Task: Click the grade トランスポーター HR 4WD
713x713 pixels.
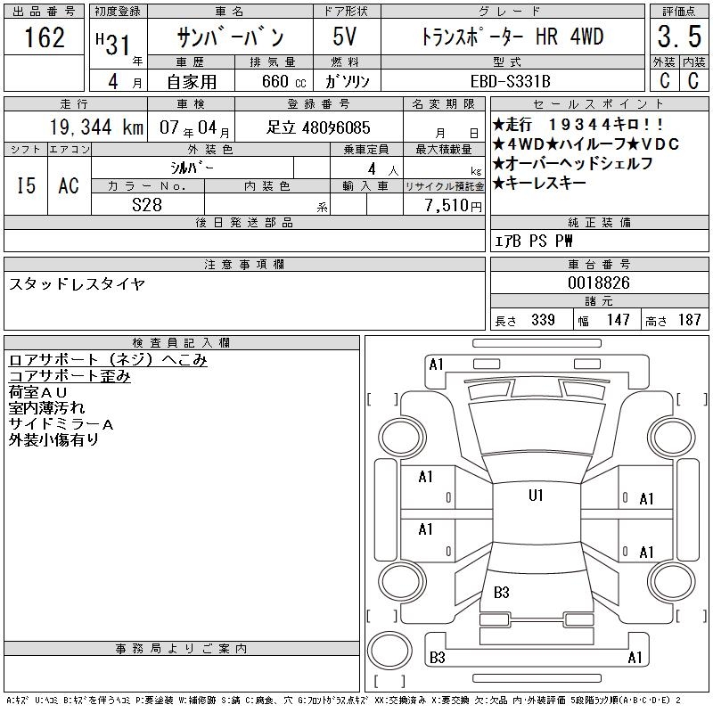Action: [x=511, y=38]
